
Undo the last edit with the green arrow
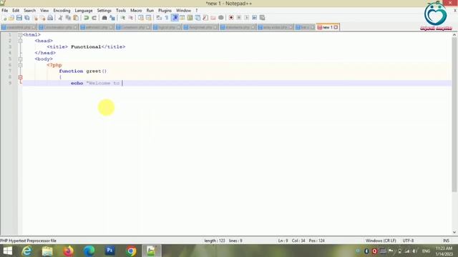86,18
